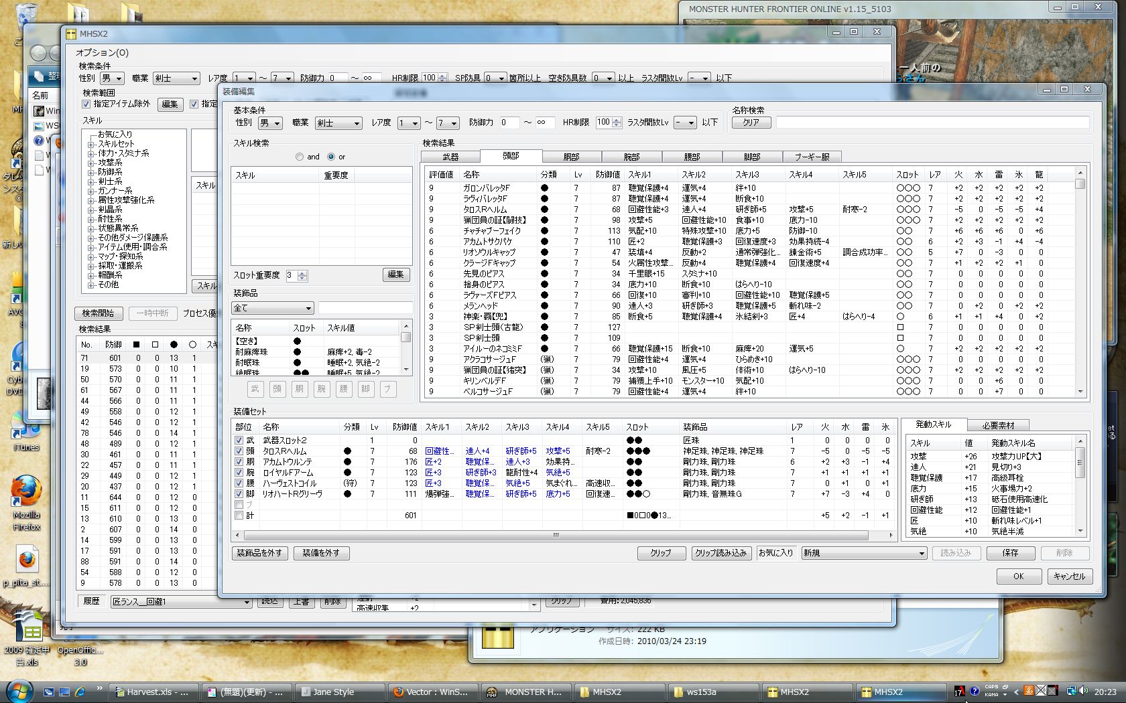
Task: Expand the 攻撃系 skill tree node
Action: pos(91,163)
